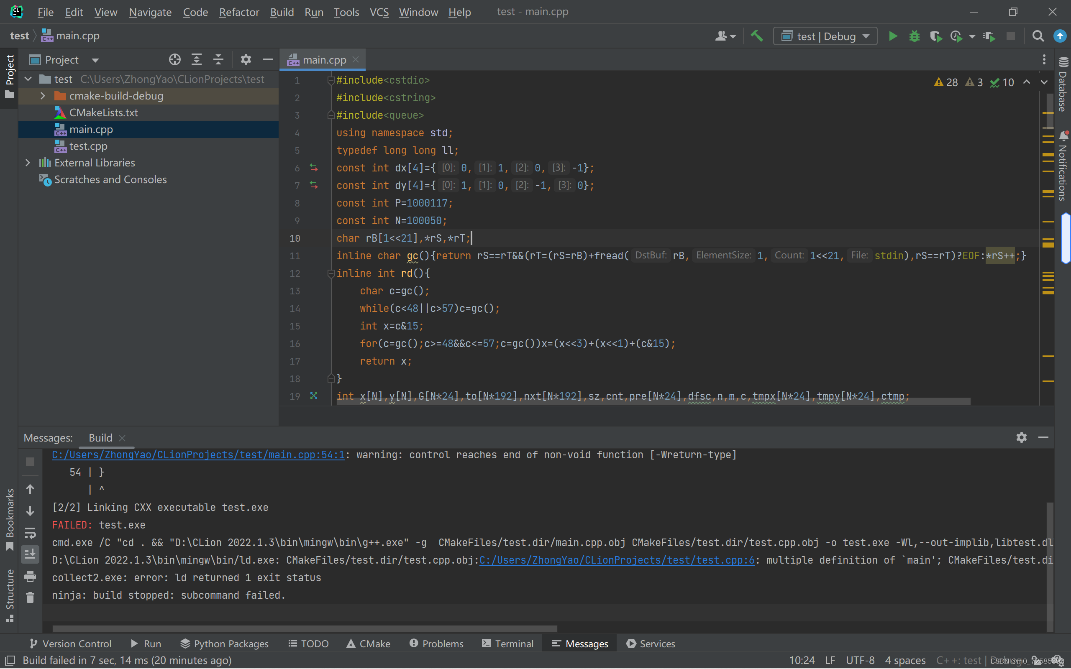This screenshot has height=669, width=1071.
Task: Open the test.cpp:6 error link
Action: [617, 560]
